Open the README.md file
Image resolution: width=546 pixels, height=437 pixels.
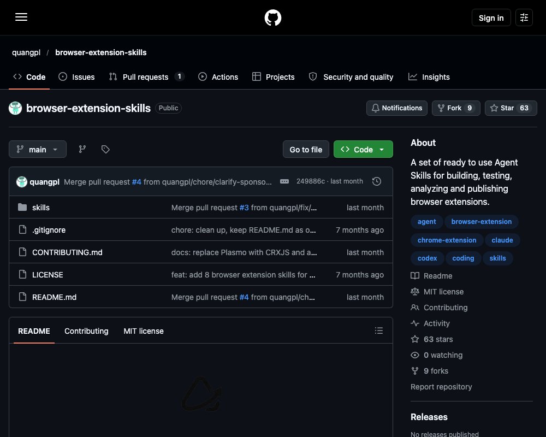click(54, 297)
